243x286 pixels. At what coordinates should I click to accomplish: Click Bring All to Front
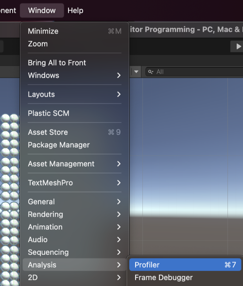[74, 63]
